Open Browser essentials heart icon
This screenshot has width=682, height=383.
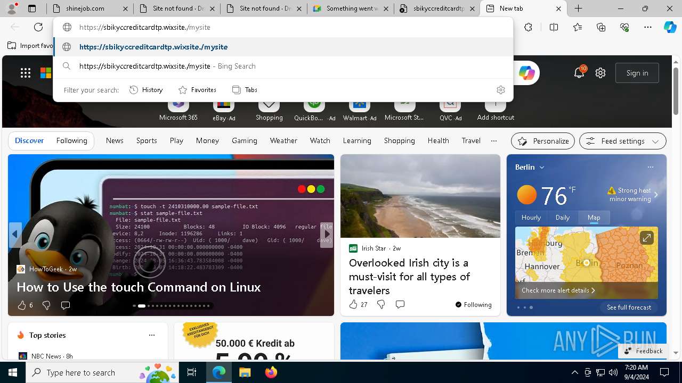(624, 27)
